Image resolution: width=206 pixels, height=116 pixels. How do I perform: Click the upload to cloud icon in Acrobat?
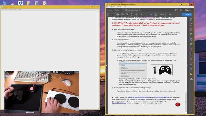[x=113, y=15]
